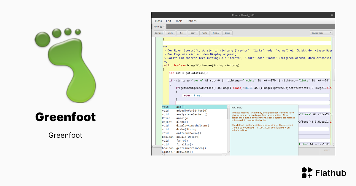Screen dimensions: 356x186
Task: Open the Source Code view dropdown
Action: click(x=321, y=33)
